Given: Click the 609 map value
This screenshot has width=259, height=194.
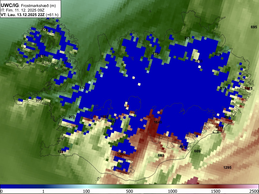Looking at the screenshot, I should pos(197,151).
